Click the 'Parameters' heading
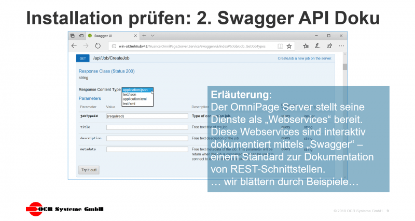Image resolution: width=415 pixels, height=221 pixels. pyautogui.click(x=90, y=98)
